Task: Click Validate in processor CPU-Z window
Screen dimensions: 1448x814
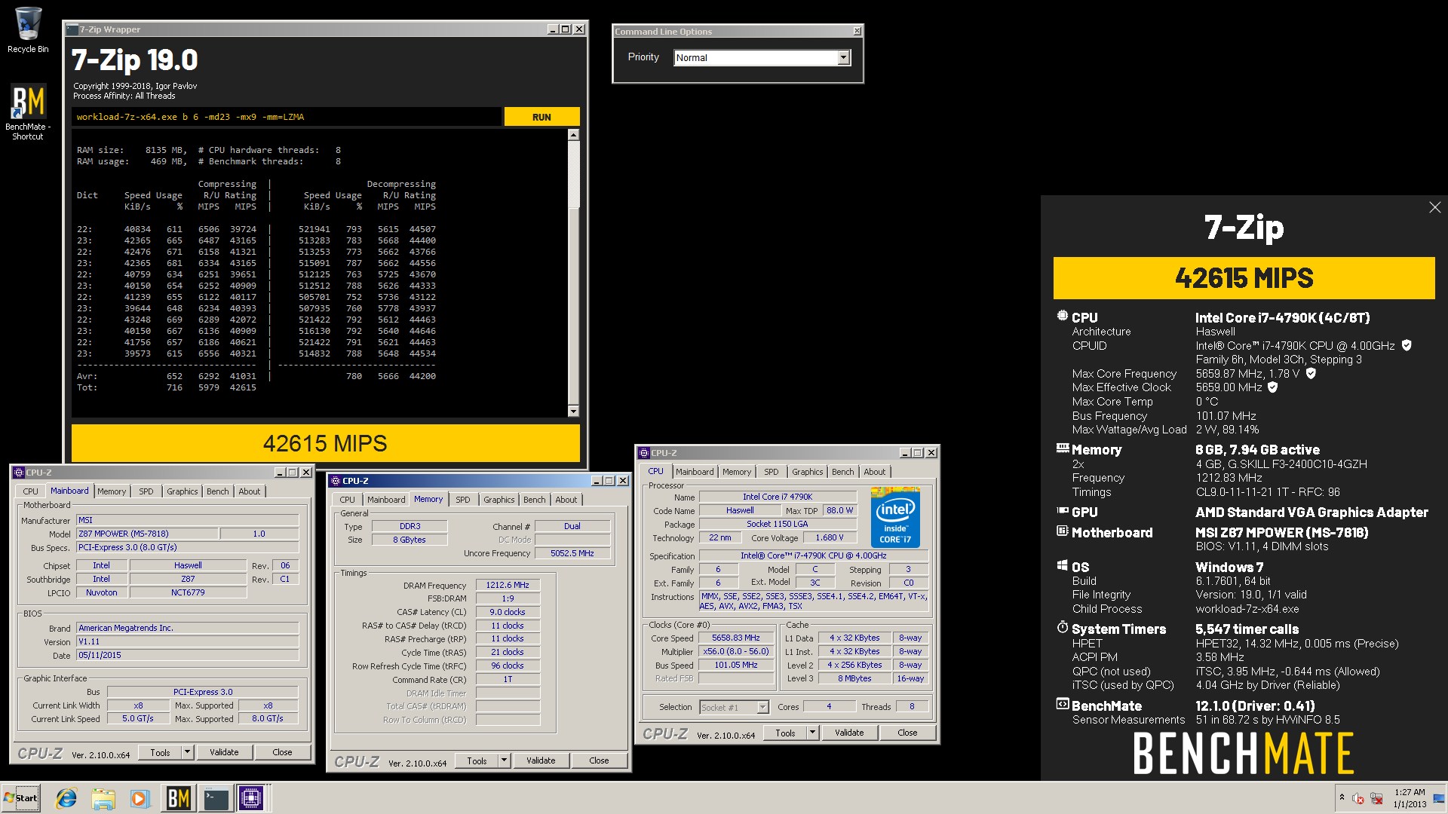Action: (x=849, y=733)
